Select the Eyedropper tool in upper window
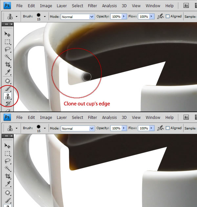This screenshot has height=207, width=197. [8, 72]
